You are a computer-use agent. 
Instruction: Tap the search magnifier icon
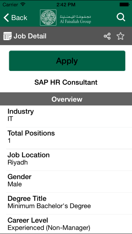pyautogui.click(x=121, y=17)
